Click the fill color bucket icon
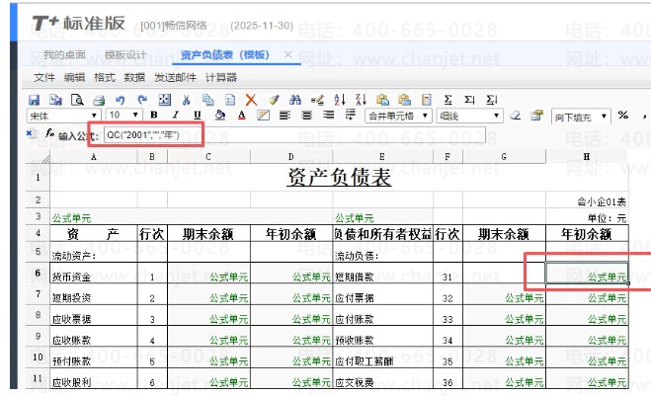Image resolution: width=651 pixels, height=396 pixels. [220, 115]
